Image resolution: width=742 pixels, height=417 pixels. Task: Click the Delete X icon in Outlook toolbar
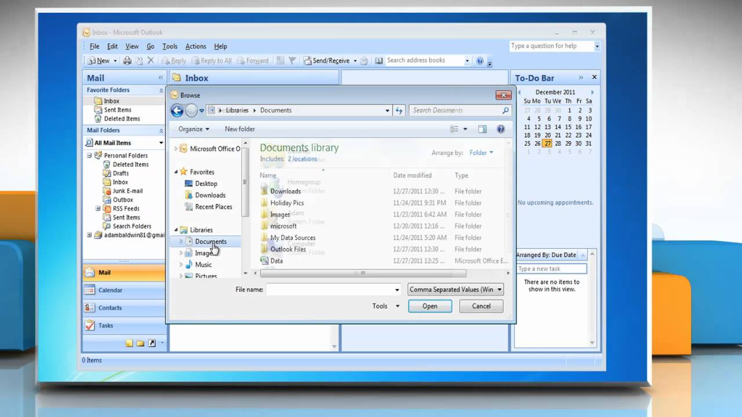[x=151, y=60]
